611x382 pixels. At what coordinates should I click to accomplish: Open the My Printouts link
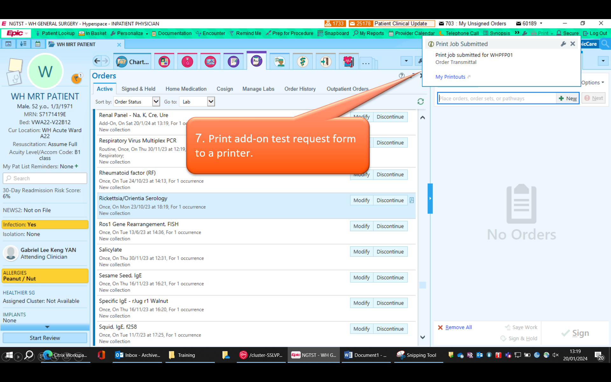tap(450, 77)
